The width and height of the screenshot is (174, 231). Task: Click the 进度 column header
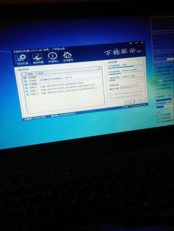coord(31,74)
